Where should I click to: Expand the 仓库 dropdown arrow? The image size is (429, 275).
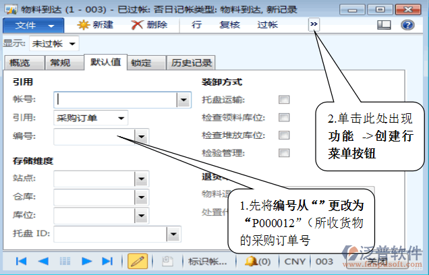[x=142, y=197]
